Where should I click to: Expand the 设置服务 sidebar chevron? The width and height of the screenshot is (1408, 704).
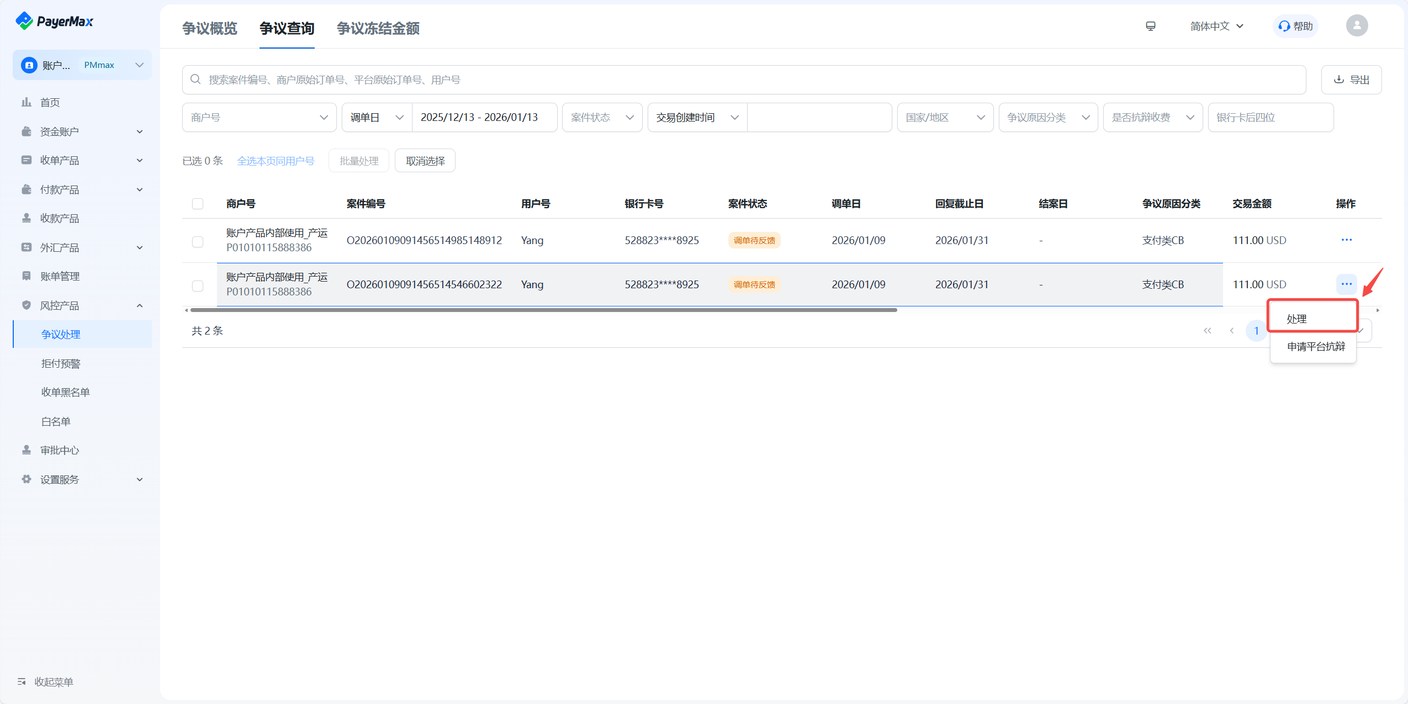pos(140,479)
